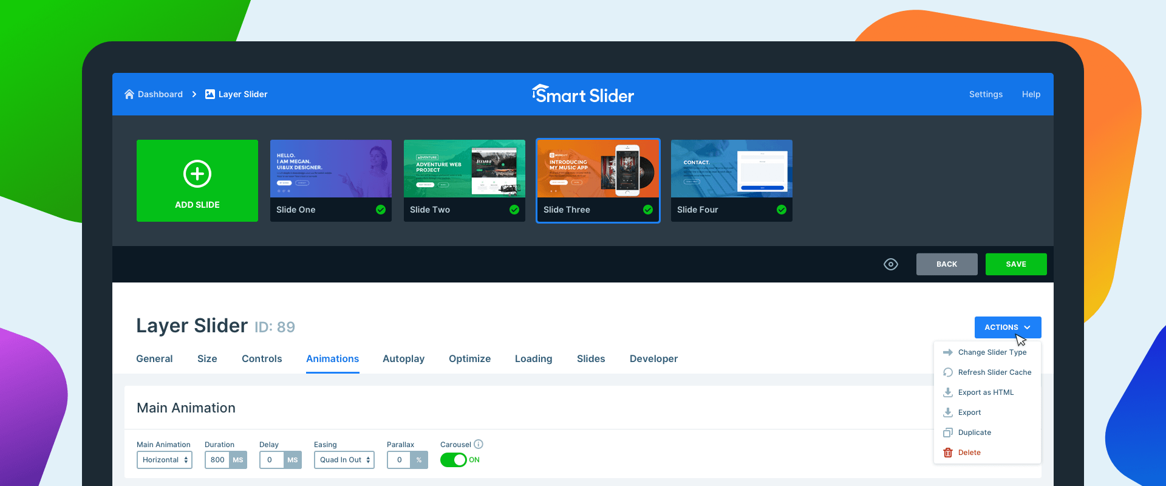Click the green checkmark on Slide One
Viewport: 1166px width, 486px height.
click(381, 210)
